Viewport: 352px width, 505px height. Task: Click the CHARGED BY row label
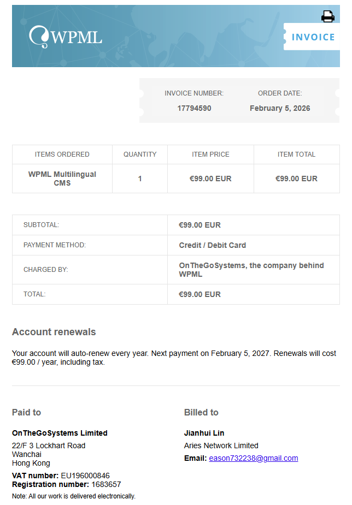coord(45,270)
